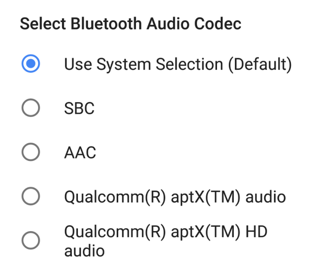Choose the SBC radio button
Image resolution: width=325 pixels, height=271 pixels.
coord(31,108)
